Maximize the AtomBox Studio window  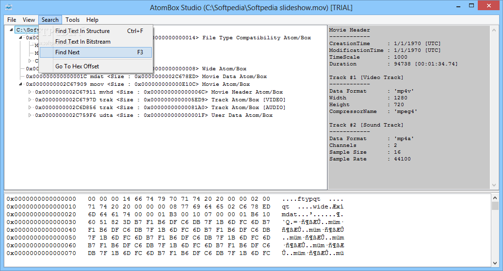pos(471,6)
